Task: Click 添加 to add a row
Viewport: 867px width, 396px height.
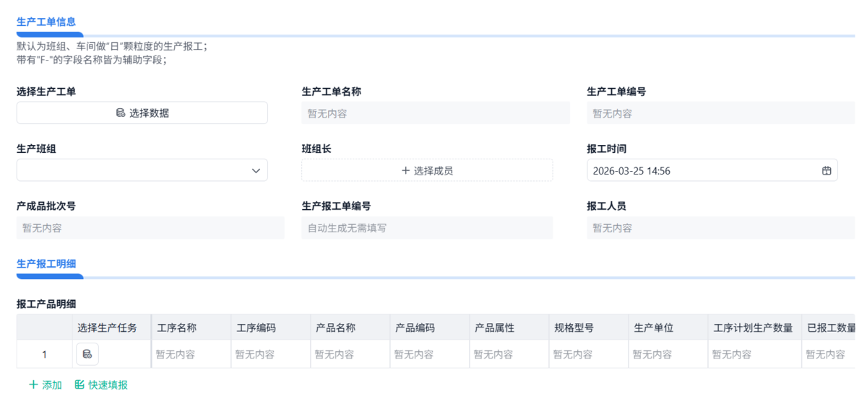Action: [52, 385]
